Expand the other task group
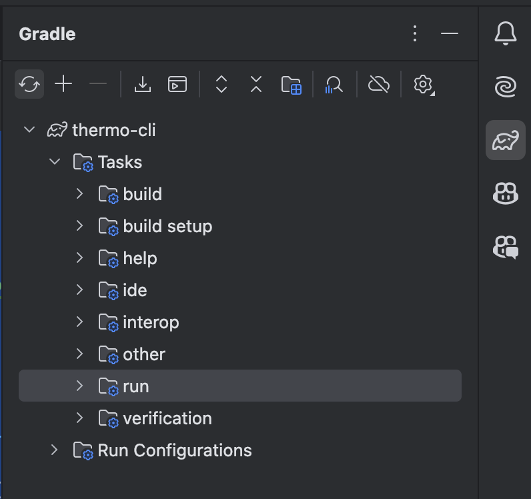531x499 pixels. (x=79, y=354)
